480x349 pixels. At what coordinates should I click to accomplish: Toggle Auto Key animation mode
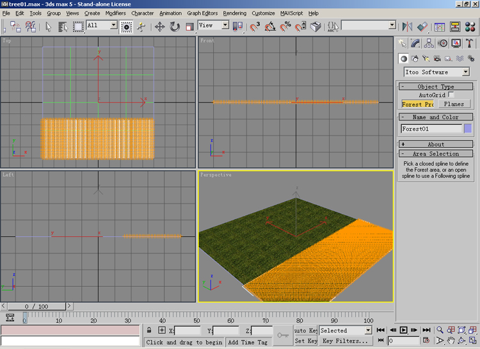306,330
